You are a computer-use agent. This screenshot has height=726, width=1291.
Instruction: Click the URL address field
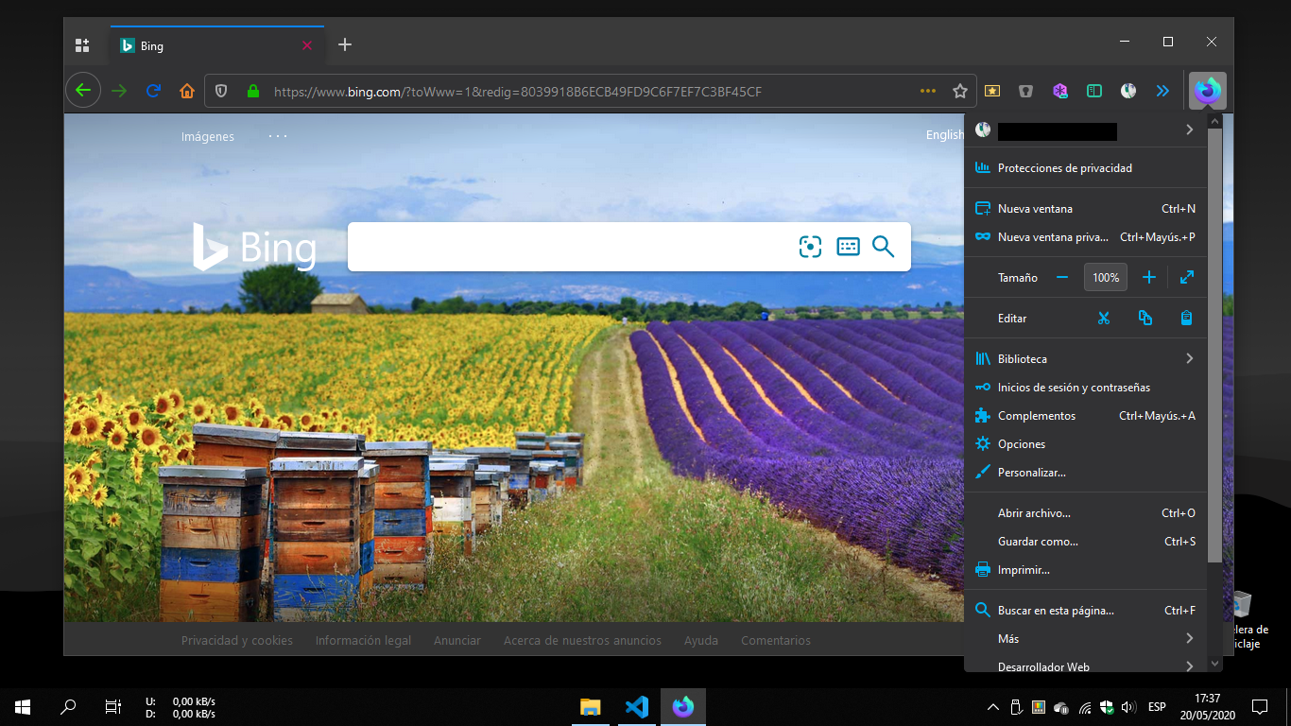click(592, 92)
